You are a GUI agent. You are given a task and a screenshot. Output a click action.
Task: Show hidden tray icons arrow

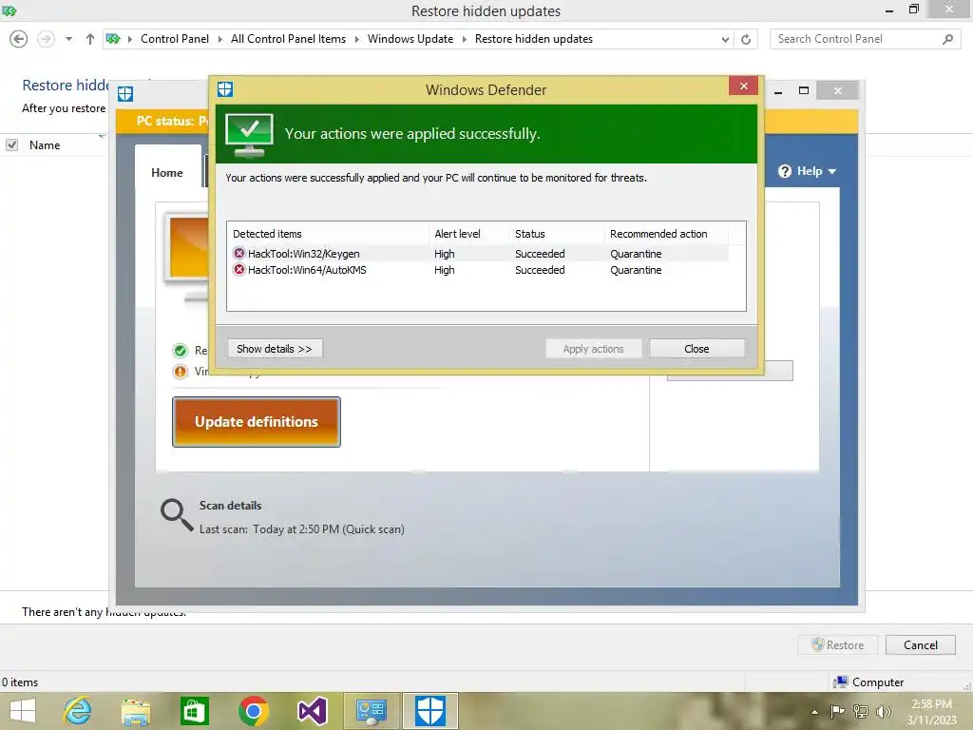814,712
